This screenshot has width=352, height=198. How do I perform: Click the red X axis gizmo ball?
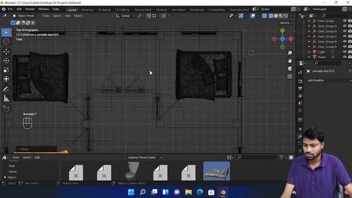pos(291,39)
